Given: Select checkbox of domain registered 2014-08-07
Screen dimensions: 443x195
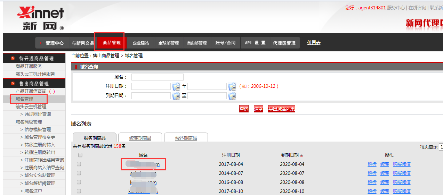Looking at the screenshot, I should click(x=79, y=173).
